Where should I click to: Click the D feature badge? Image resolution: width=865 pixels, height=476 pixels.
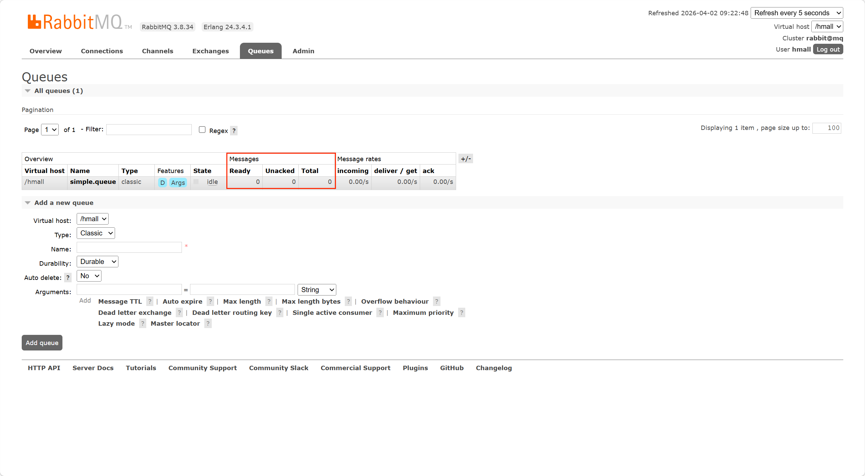(163, 183)
